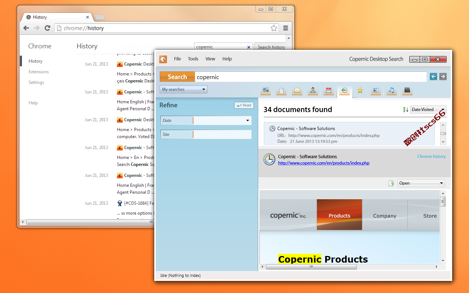Click the copernic Inc. logo in preview
The width and height of the screenshot is (469, 293).
[288, 216]
